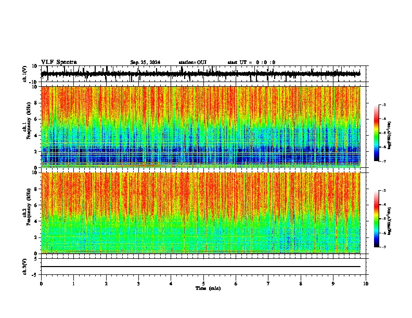Click time axis tick label "8"
The image size is (412, 318).
301,284
